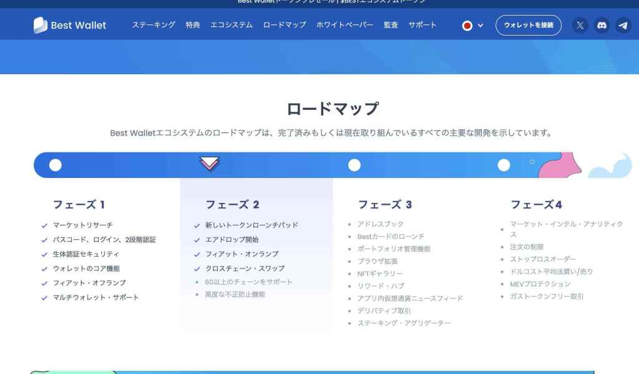Click the checkmark beside エアドロップ開始
639x374 pixels.
pyautogui.click(x=197, y=240)
